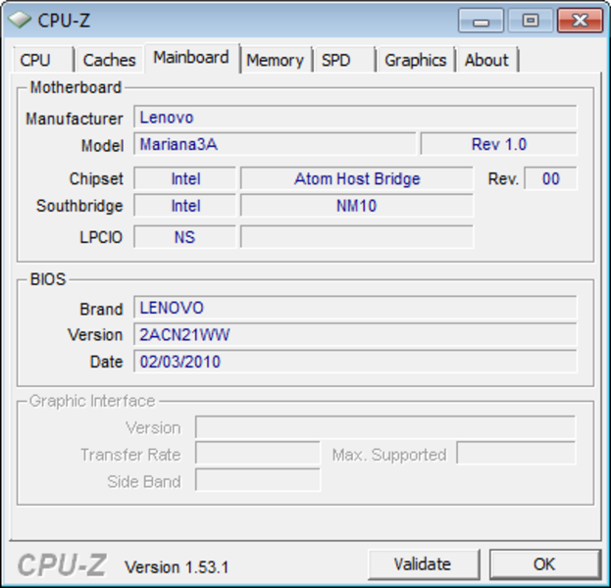611x588 pixels.
Task: Show the Graphics tab
Action: (416, 60)
